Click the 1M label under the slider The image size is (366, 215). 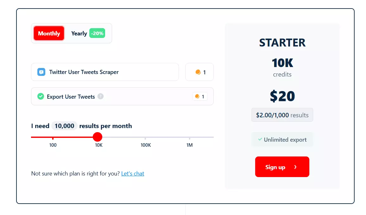point(189,145)
